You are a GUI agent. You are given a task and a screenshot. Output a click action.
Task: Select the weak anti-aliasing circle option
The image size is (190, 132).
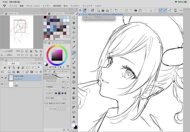59,93
